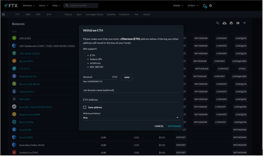Open the Recent tab
Viewport: 263px width, 156px height.
(x=147, y=14)
